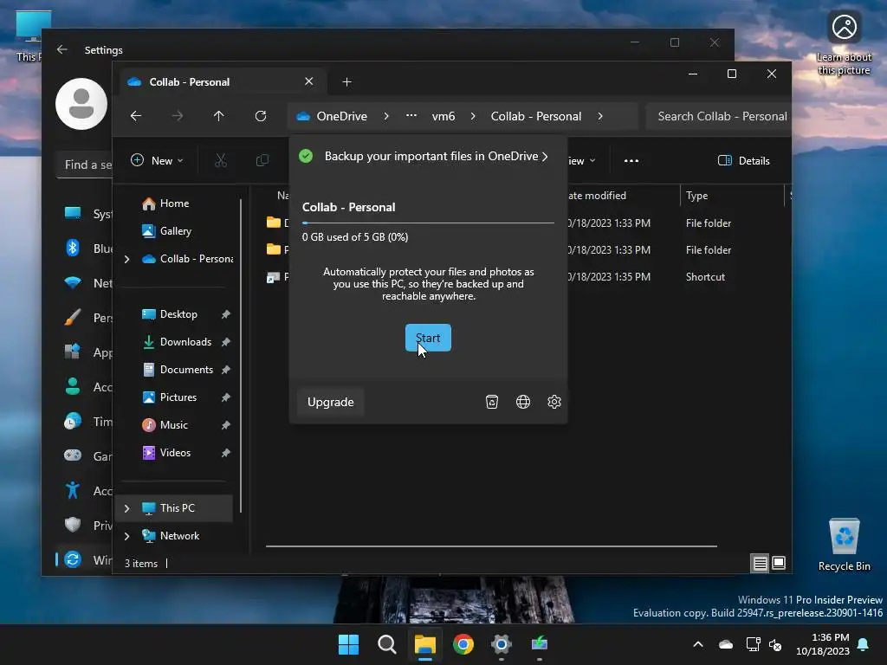Viewport: 887px width, 665px height.
Task: Open Pictures quick access folder
Action: click(x=178, y=397)
